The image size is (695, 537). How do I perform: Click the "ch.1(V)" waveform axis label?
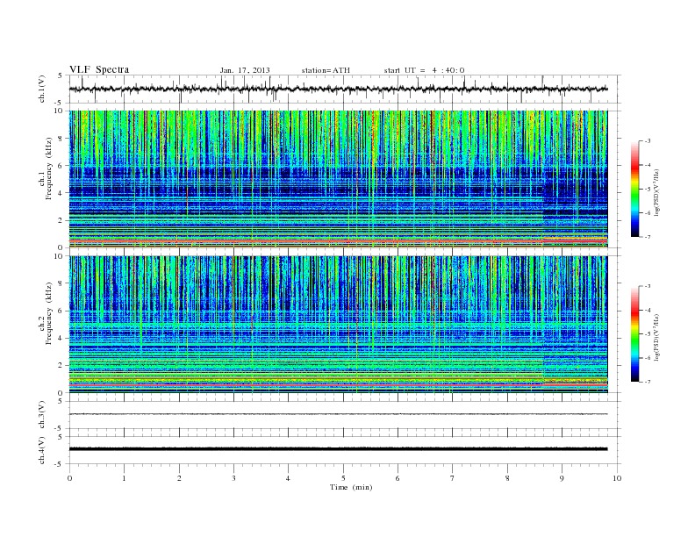(41, 89)
